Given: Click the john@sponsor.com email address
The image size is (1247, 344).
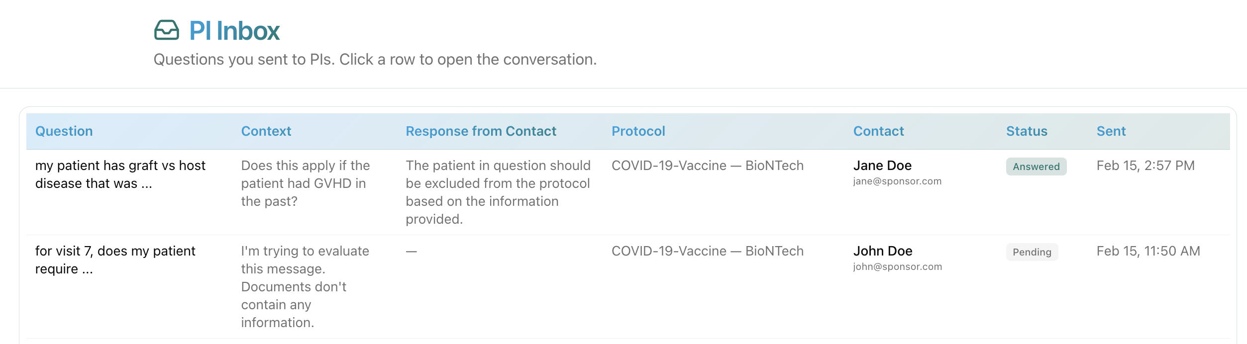Looking at the screenshot, I should coord(897,267).
